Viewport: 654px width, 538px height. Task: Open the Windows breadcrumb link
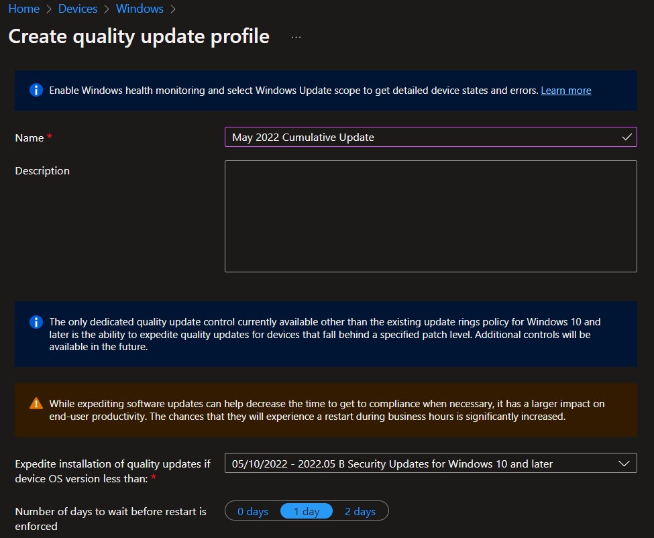click(x=140, y=8)
